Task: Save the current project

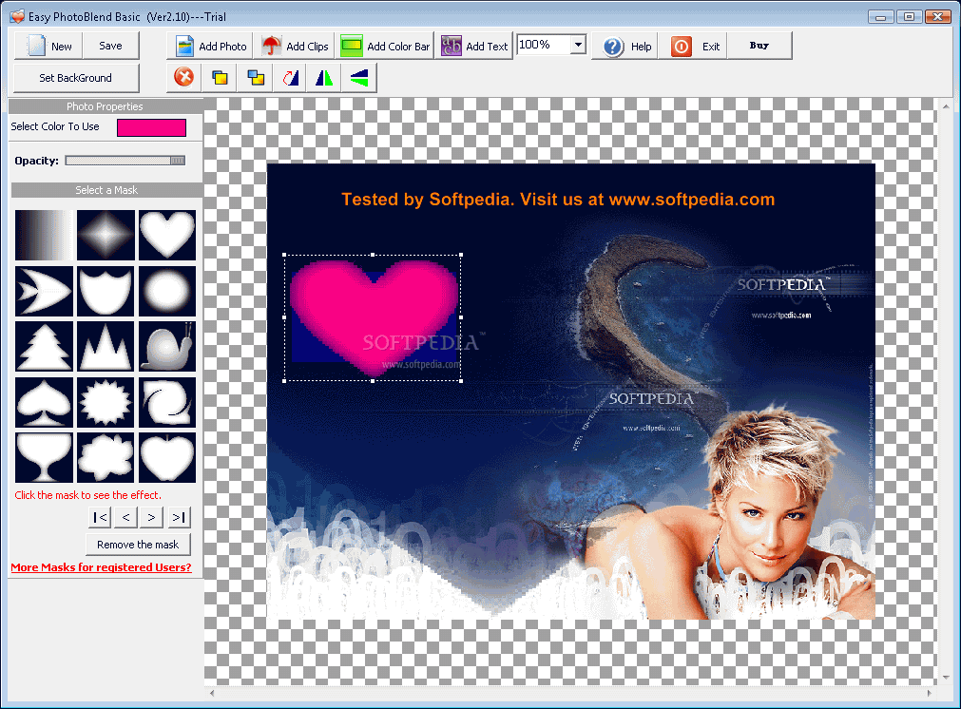Action: coord(110,46)
